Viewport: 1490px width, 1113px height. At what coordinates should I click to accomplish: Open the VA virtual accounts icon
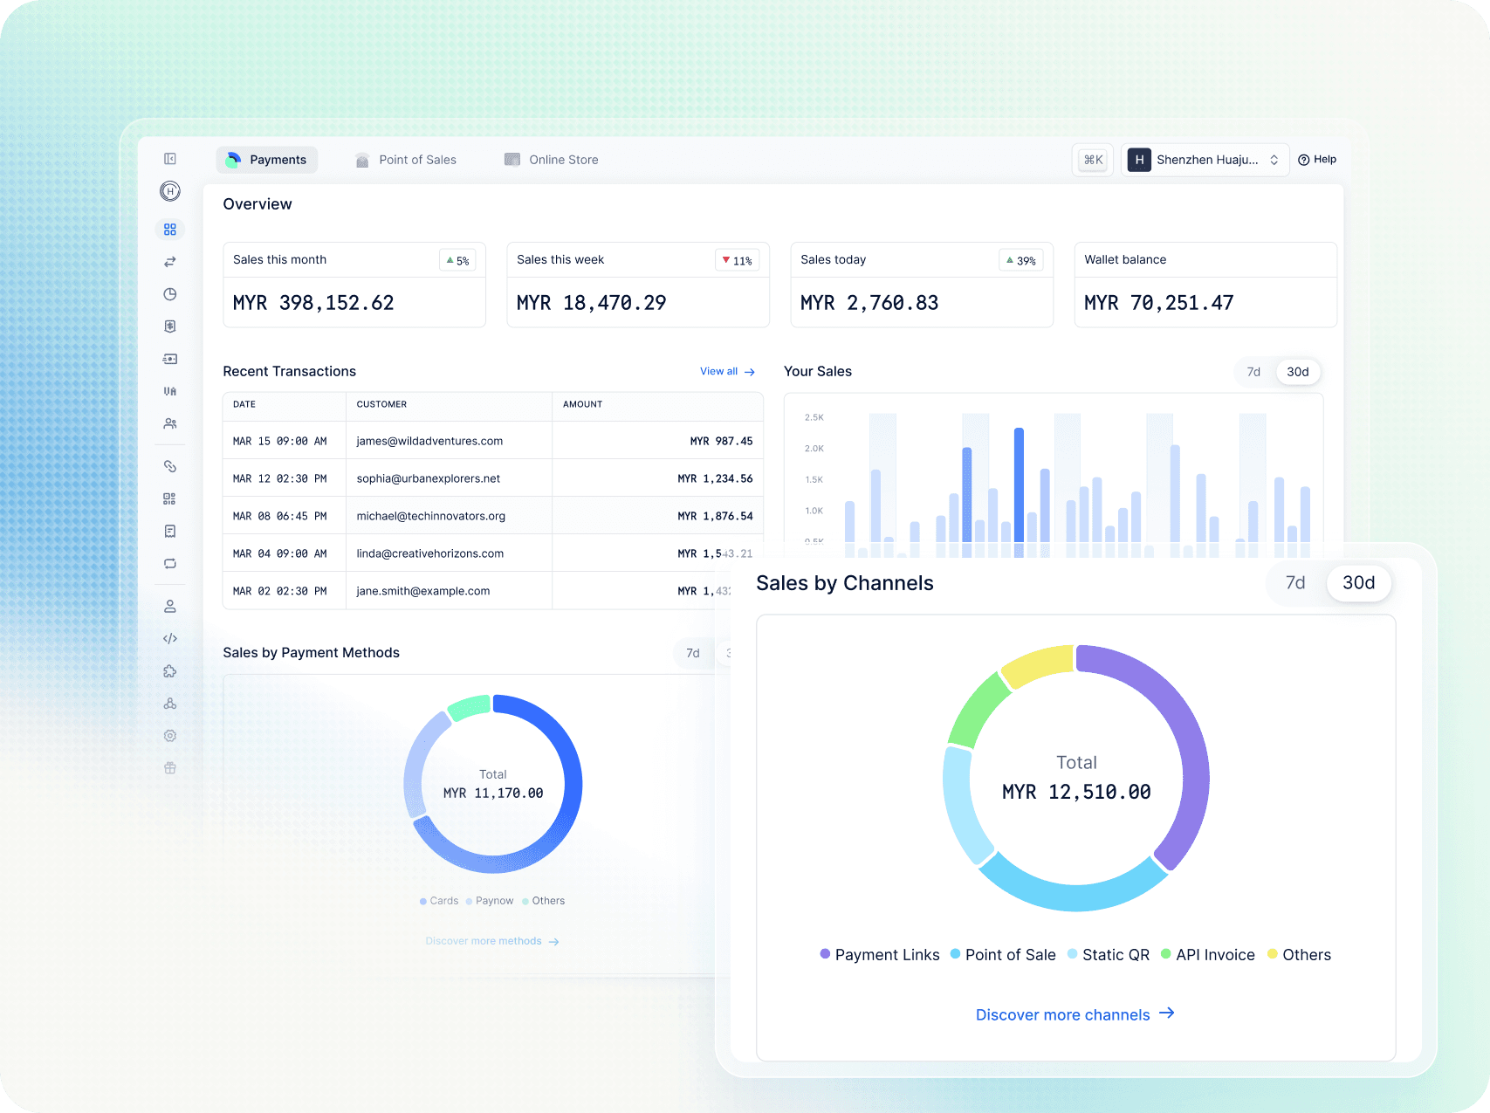click(170, 391)
